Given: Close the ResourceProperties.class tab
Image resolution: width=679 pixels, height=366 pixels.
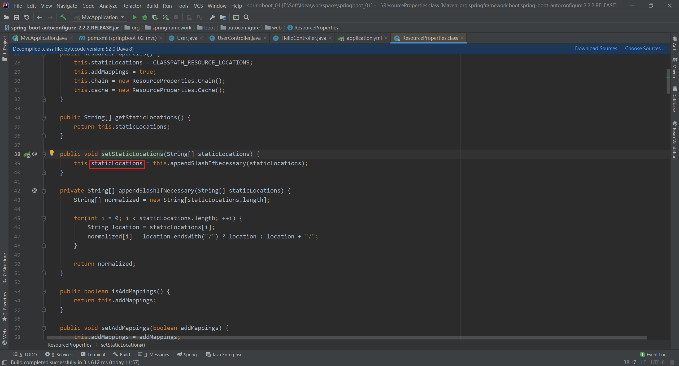Looking at the screenshot, I should 462,38.
